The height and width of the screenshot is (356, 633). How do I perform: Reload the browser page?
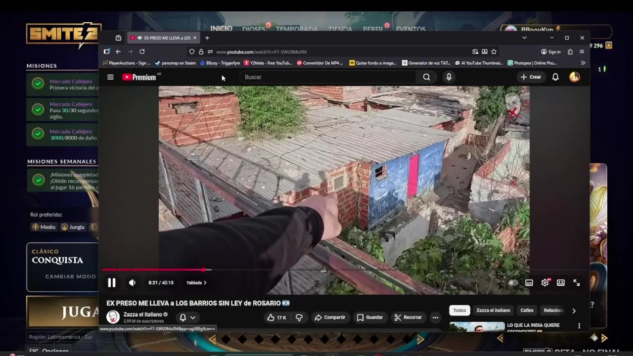(x=142, y=51)
